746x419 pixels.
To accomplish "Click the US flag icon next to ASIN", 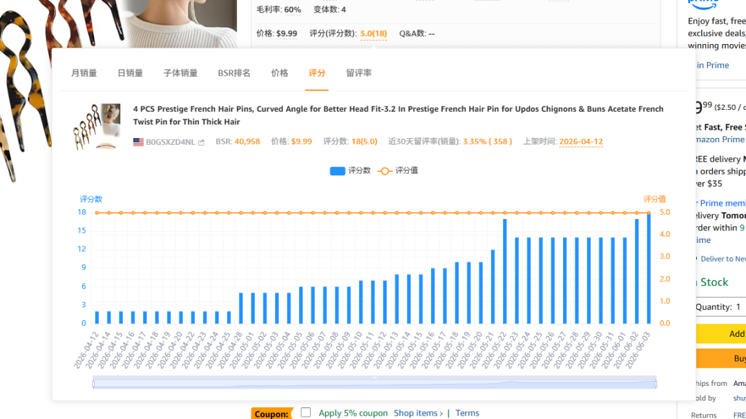I will (138, 142).
